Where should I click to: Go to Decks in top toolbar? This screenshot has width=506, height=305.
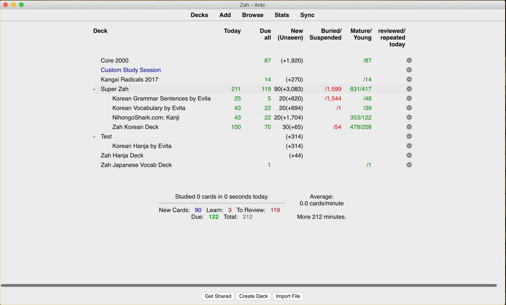point(199,15)
